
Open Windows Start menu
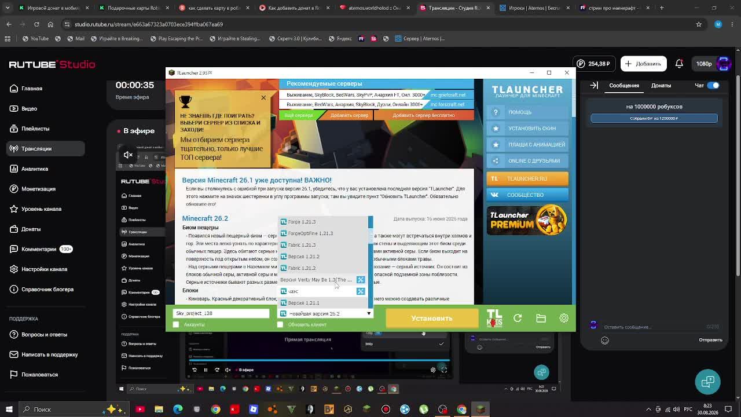coord(8,409)
